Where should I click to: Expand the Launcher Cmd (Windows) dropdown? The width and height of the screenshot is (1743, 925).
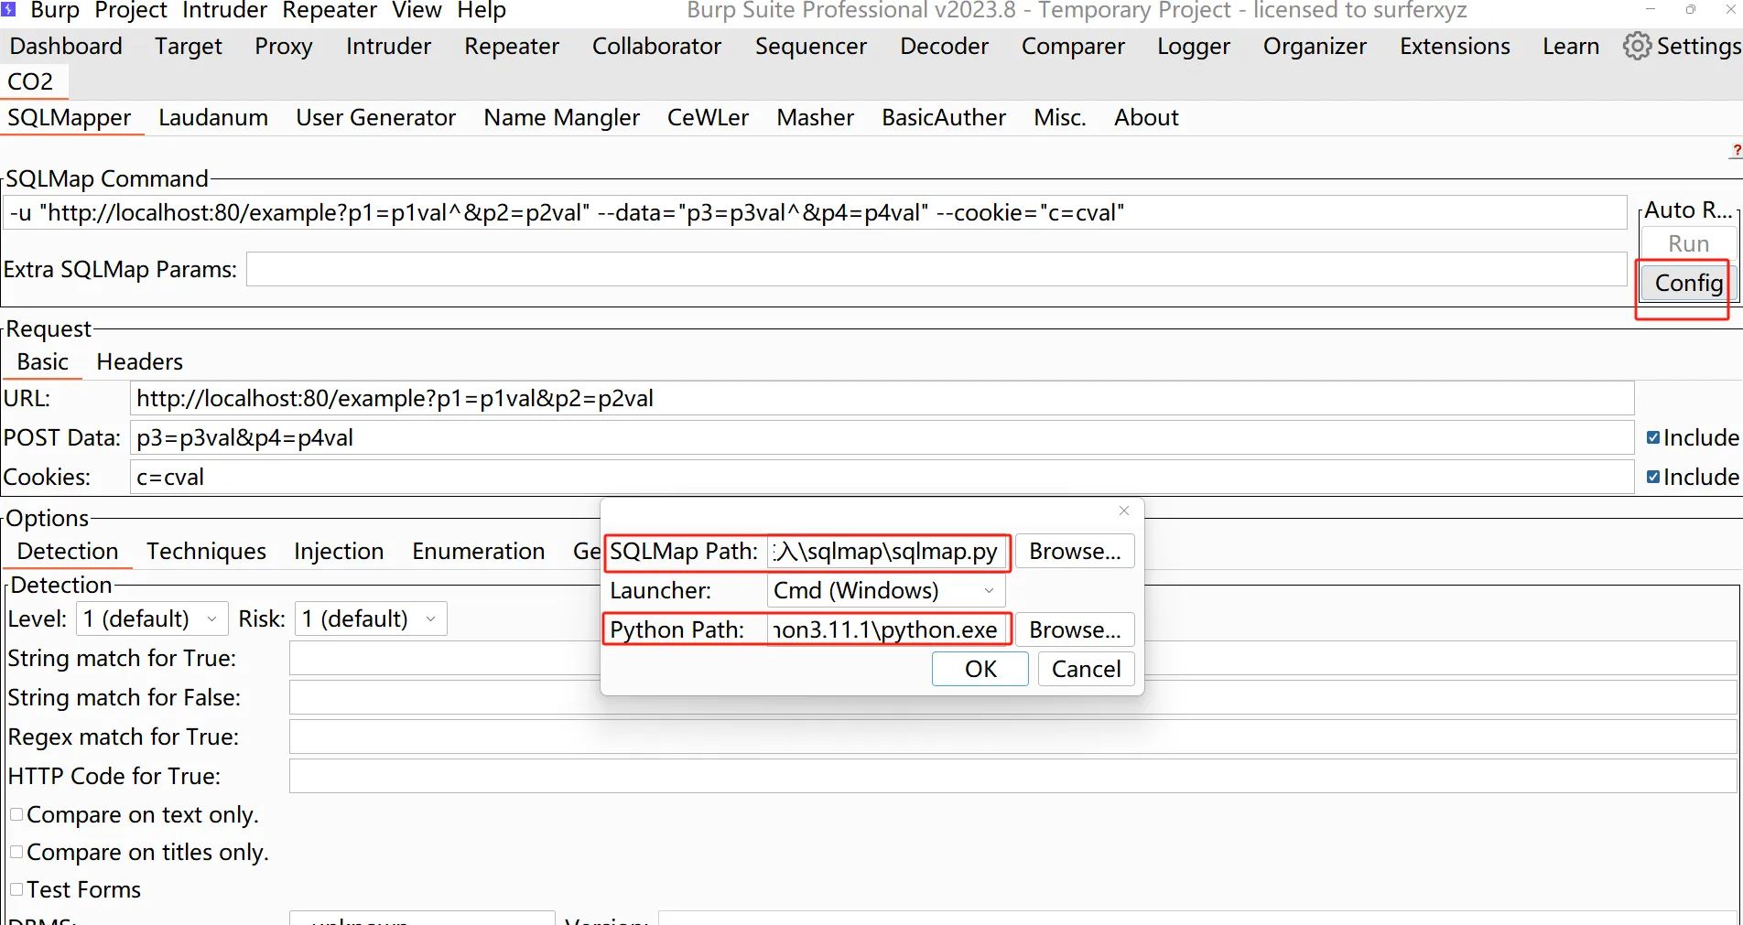click(885, 590)
